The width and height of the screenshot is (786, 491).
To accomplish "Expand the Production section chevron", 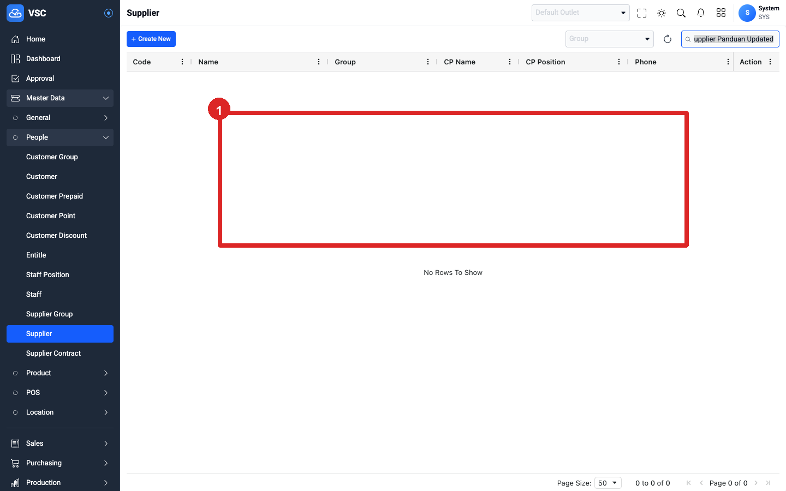I will [x=106, y=483].
